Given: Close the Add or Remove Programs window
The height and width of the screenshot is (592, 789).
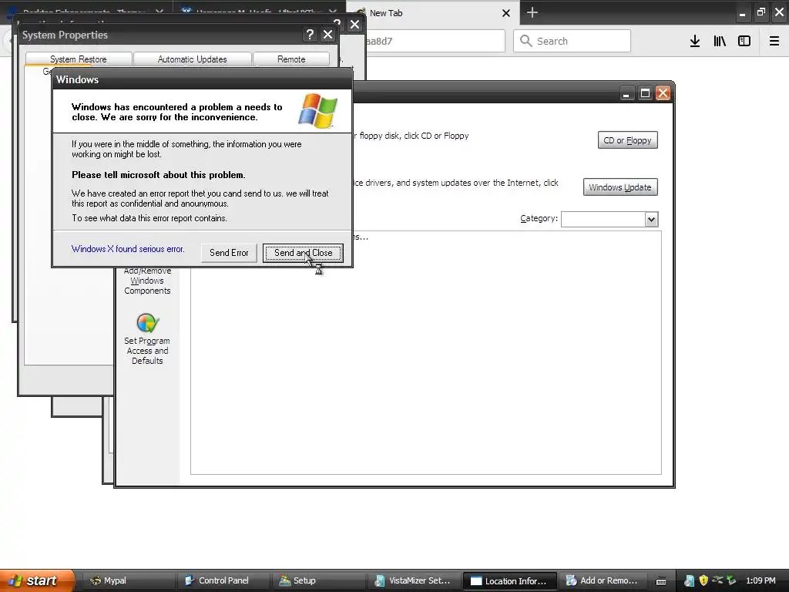Looking at the screenshot, I should click(663, 93).
